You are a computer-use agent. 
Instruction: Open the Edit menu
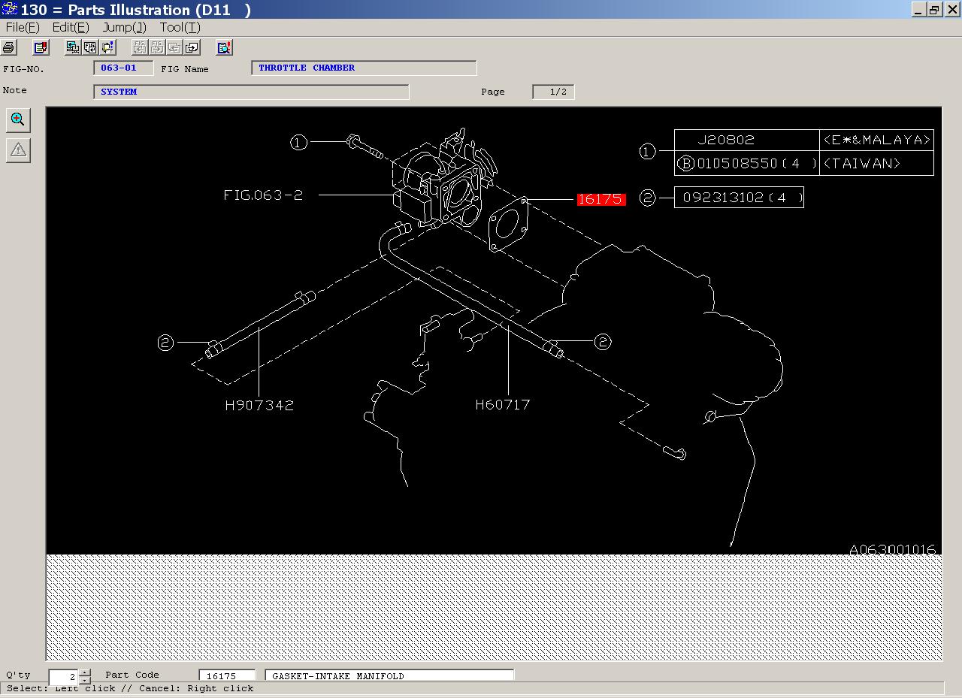pos(71,27)
